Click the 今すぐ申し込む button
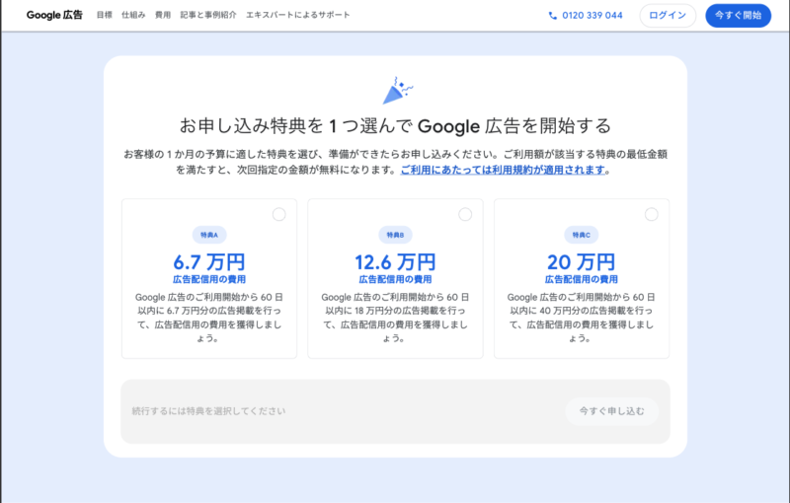Image resolution: width=790 pixels, height=503 pixels. coord(611,411)
